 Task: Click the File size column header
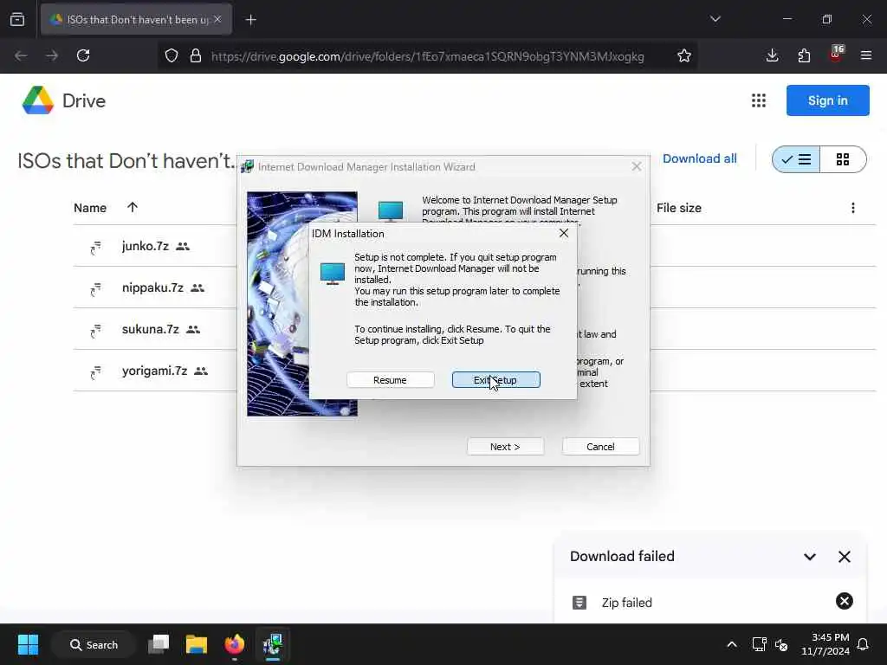(x=679, y=208)
